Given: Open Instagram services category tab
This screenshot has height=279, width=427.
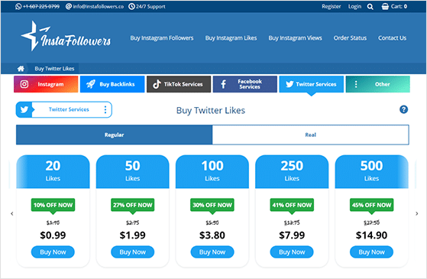Looking at the screenshot, I should (x=46, y=84).
